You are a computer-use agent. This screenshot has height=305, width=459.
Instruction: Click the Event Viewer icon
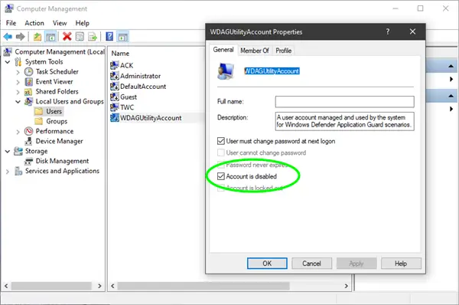pos(29,82)
